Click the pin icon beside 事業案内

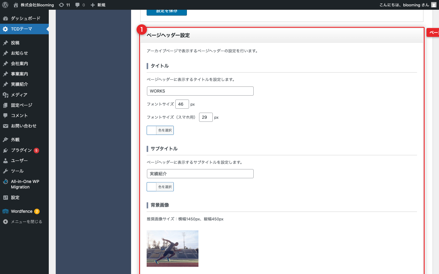[x=5, y=74]
